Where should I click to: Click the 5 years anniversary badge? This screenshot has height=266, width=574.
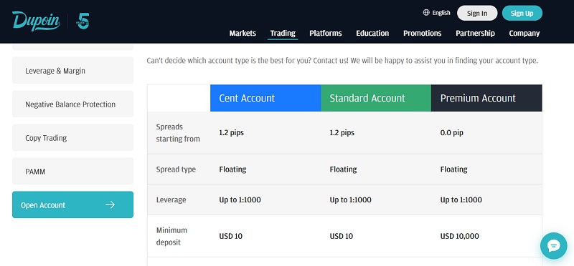point(83,21)
